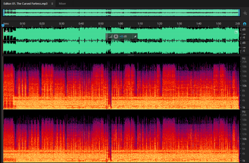Click the 0:30 mark on the time ruler
Viewport: 249px width, 163px height.
pos(62,24)
